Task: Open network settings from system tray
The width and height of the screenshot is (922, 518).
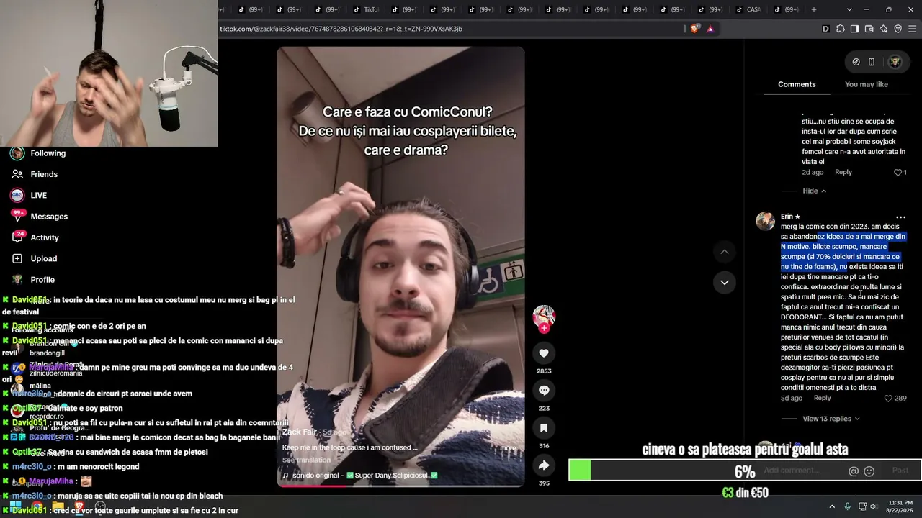Action: (862, 506)
